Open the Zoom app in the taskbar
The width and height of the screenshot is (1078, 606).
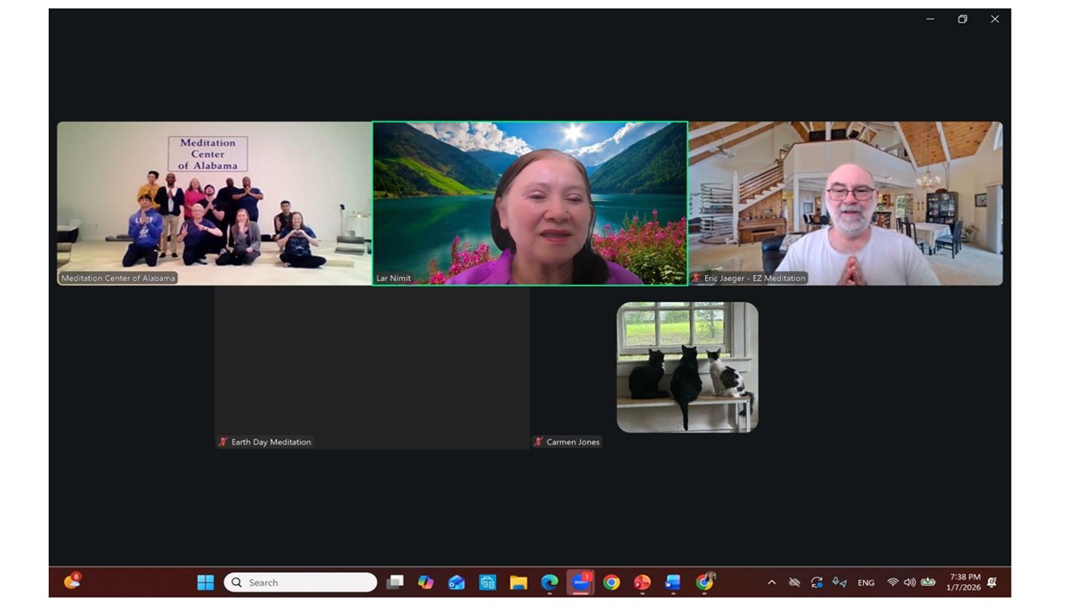coord(580,582)
